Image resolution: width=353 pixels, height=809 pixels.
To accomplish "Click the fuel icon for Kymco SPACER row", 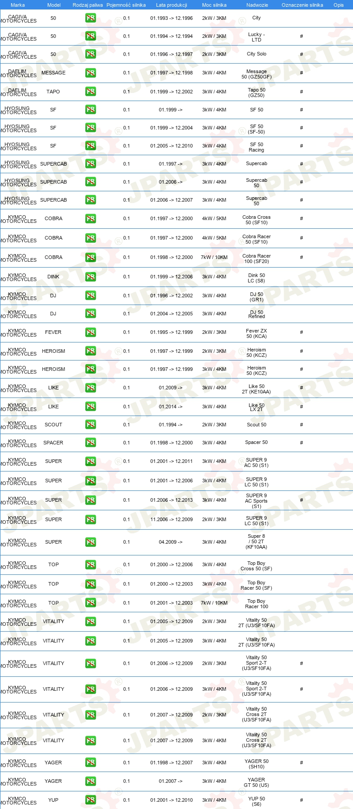I will (90, 443).
